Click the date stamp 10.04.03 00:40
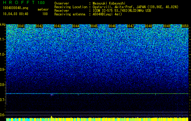191x121 pixels. pos(15,14)
